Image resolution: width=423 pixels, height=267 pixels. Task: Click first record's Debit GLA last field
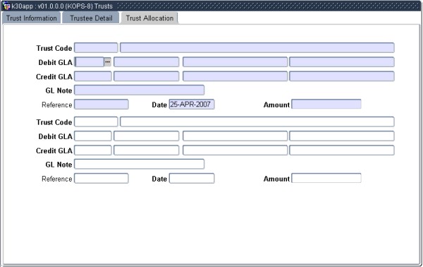pos(342,62)
